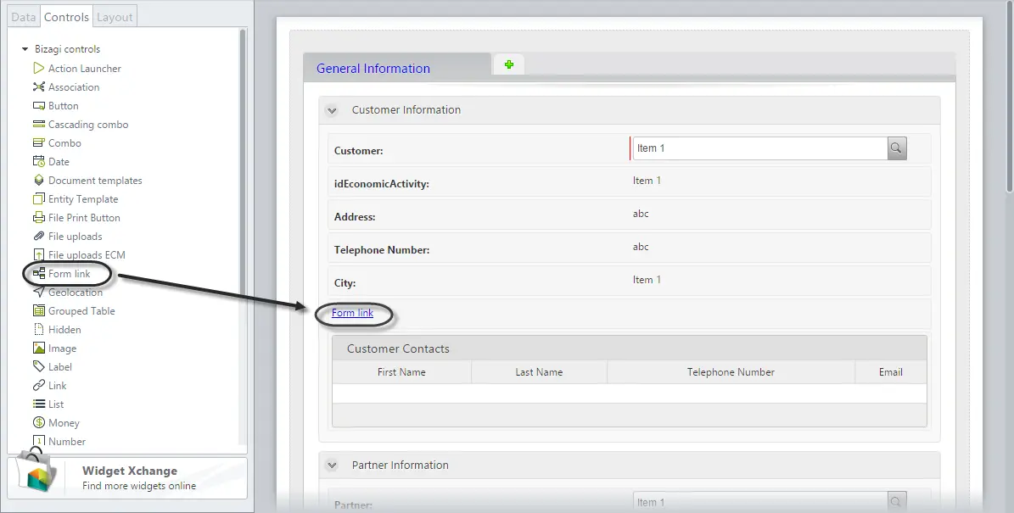Select the Image control icon
1014x513 pixels.
39,349
